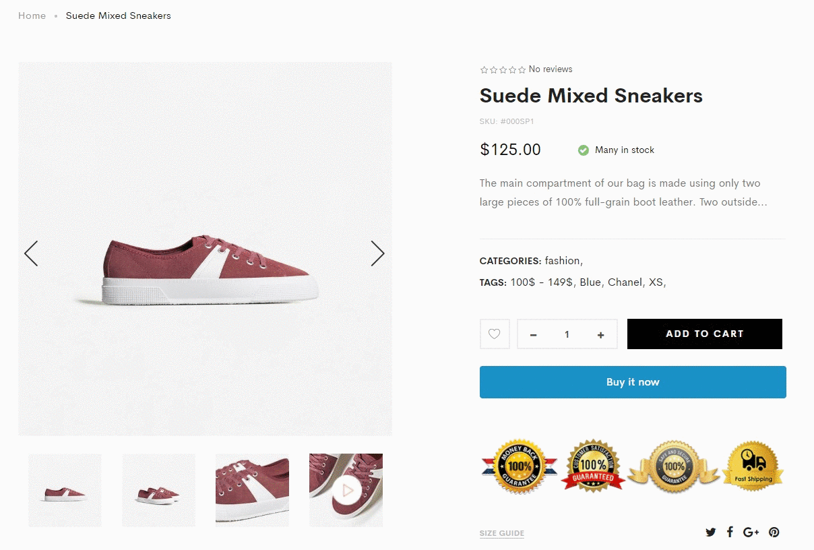Select first side-view sneaker thumbnail
814x550 pixels.
point(65,490)
